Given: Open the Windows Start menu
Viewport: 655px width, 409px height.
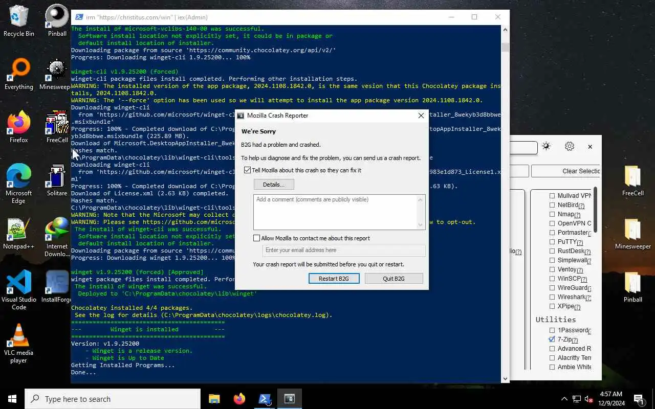Looking at the screenshot, I should 12,399.
